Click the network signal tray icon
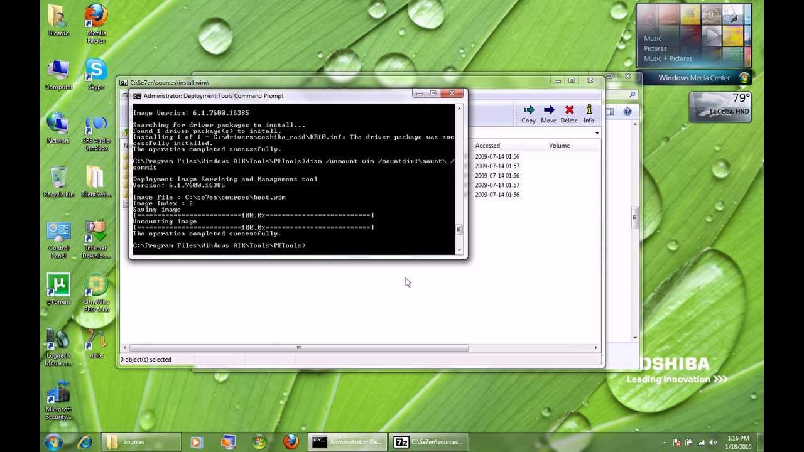Viewport: 804px width, 452px height. tap(701, 443)
